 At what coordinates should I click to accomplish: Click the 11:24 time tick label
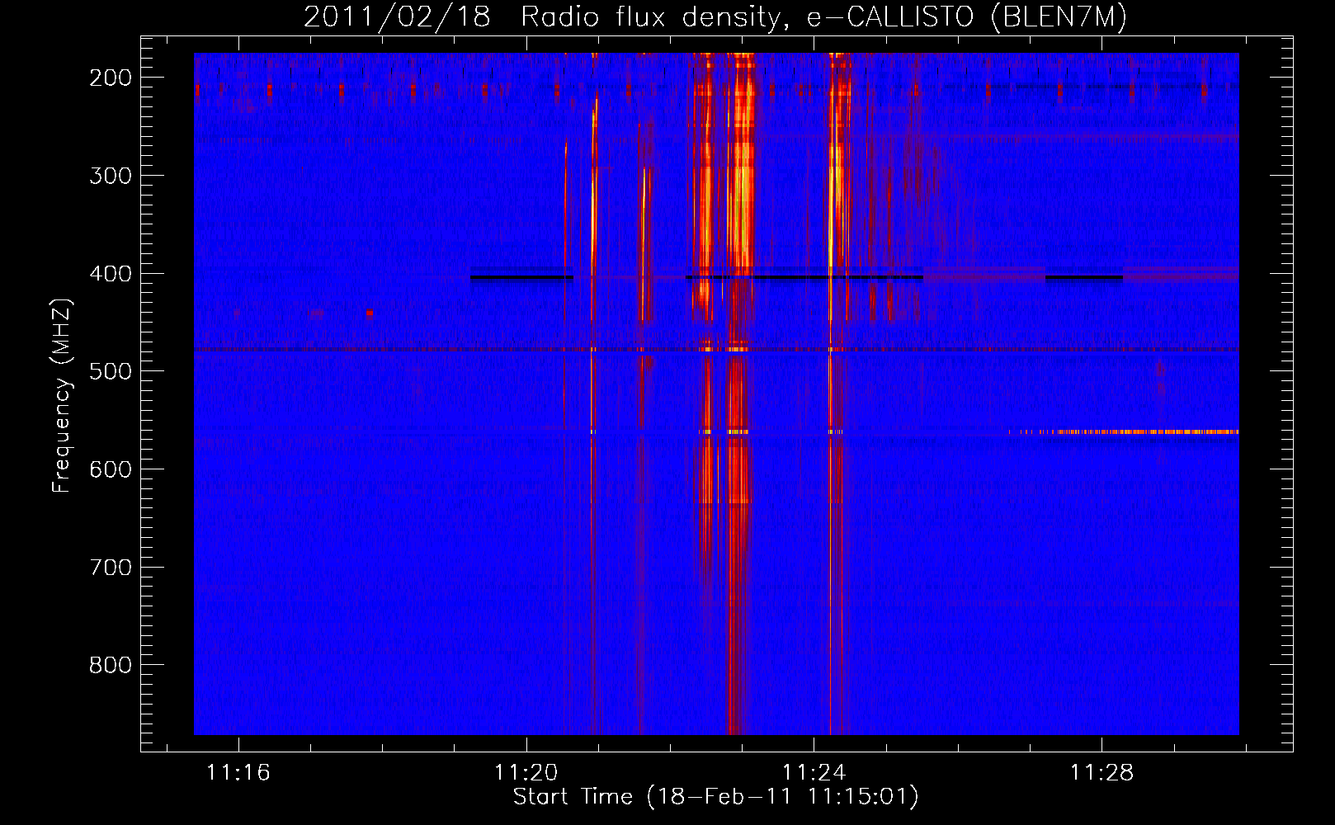814,772
